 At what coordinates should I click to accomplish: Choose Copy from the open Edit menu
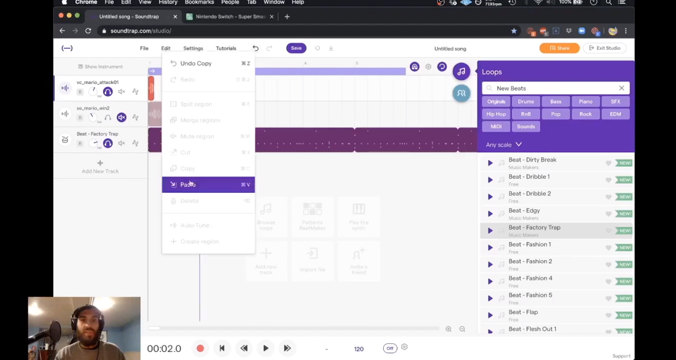point(187,168)
